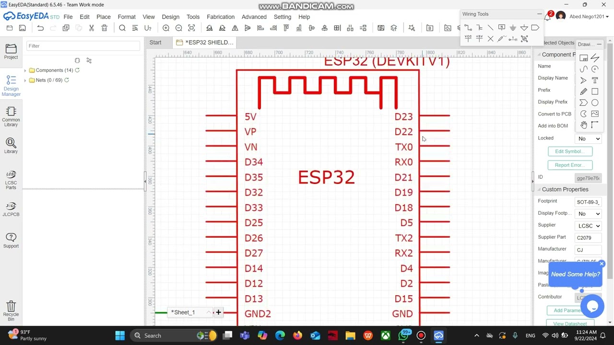
Task: Open the weather widget 93°F Partly sunny
Action: (x=28, y=335)
